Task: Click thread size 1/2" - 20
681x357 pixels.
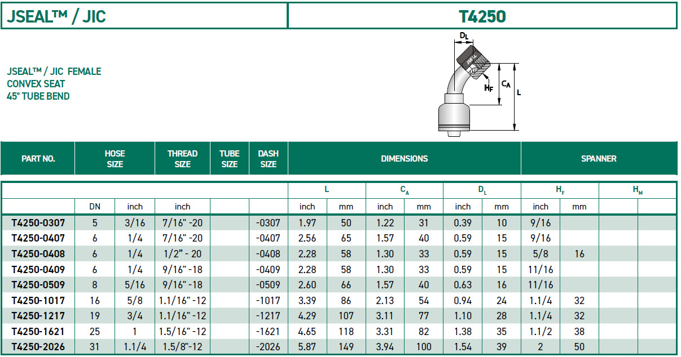Action: 182,254
